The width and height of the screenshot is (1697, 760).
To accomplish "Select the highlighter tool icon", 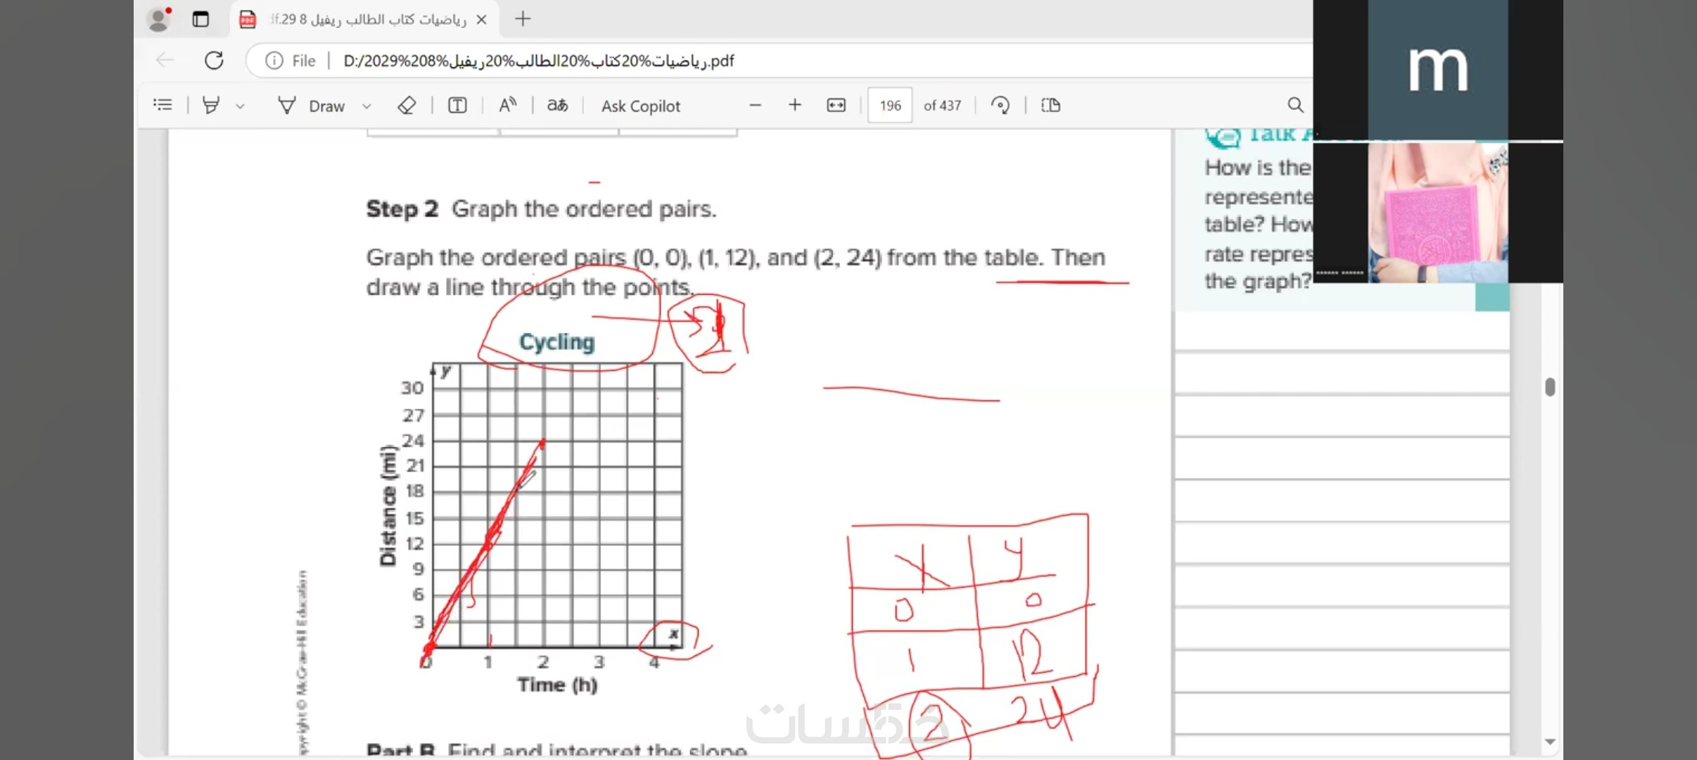I will click(x=210, y=106).
